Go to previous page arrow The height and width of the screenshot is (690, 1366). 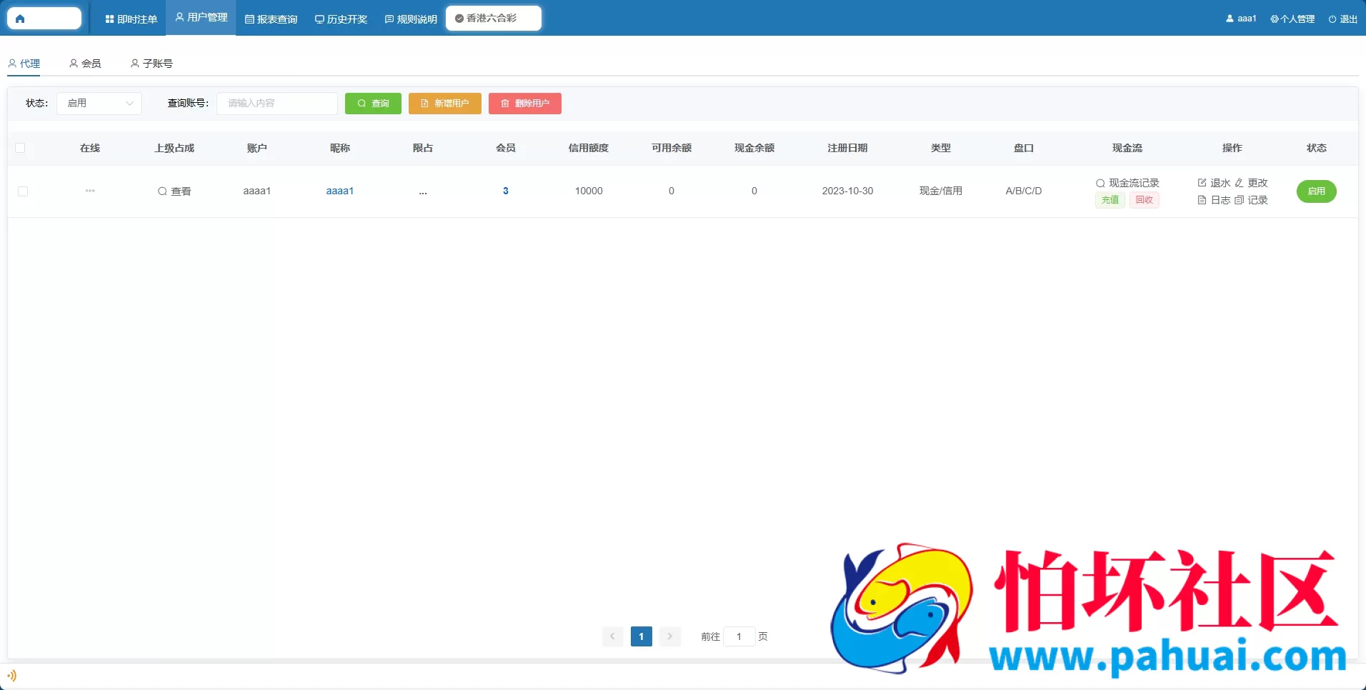click(612, 636)
